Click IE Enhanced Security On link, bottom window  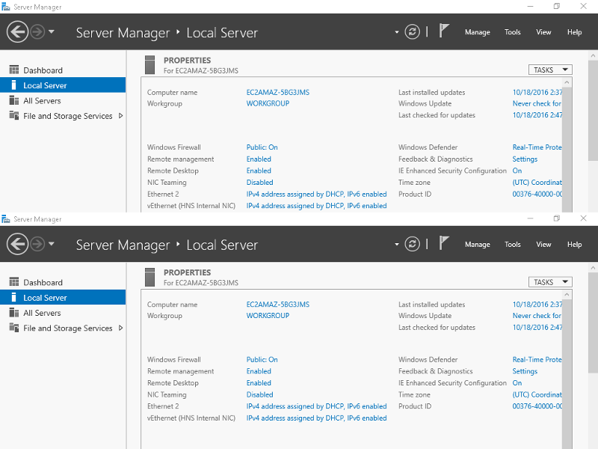point(517,383)
